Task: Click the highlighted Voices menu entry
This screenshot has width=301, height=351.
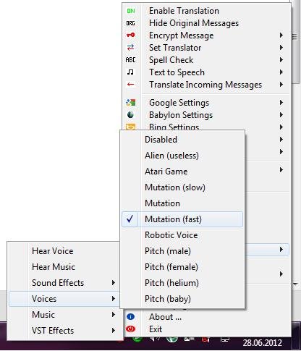Action: [x=64, y=299]
